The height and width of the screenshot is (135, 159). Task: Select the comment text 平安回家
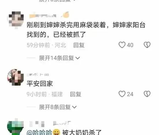(x=40, y=84)
